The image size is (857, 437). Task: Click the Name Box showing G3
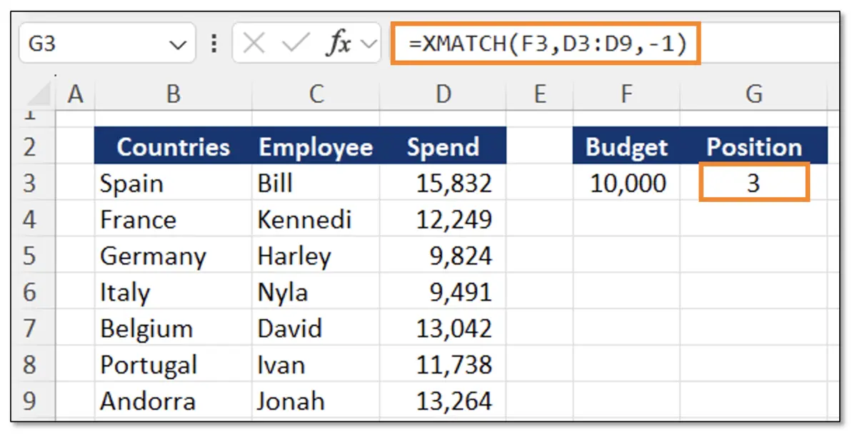click(x=107, y=44)
